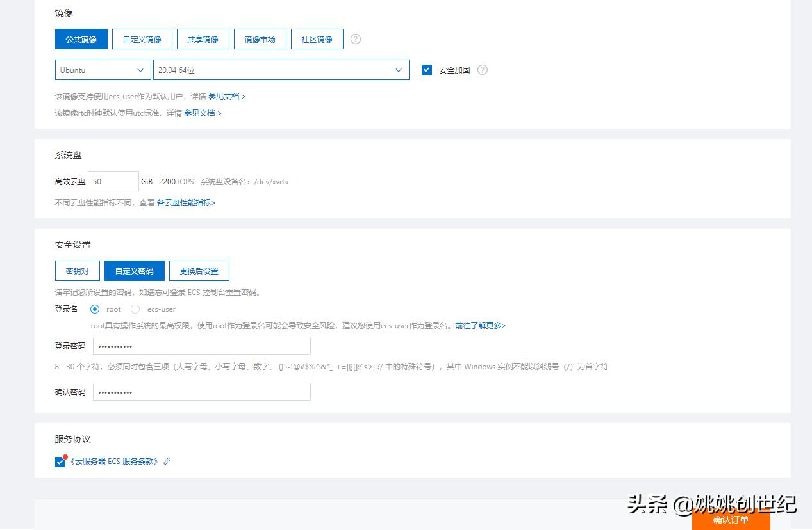Expand the 20.04 64位 version dropdown
Viewport: 812px width, 530px height.
coord(281,70)
